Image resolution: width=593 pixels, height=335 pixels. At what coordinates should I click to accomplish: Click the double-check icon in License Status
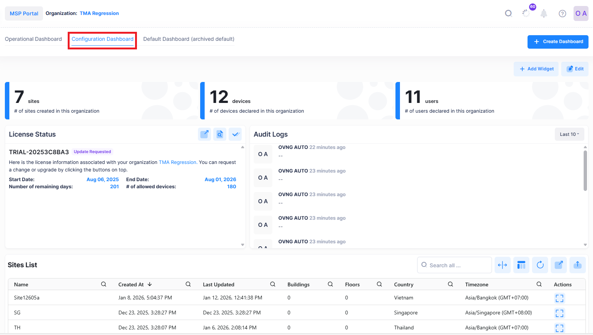point(235,134)
